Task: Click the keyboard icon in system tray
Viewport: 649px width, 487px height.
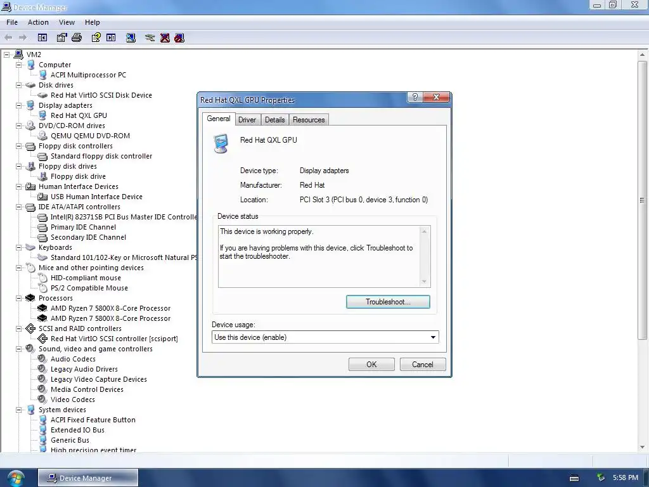Action: point(574,478)
